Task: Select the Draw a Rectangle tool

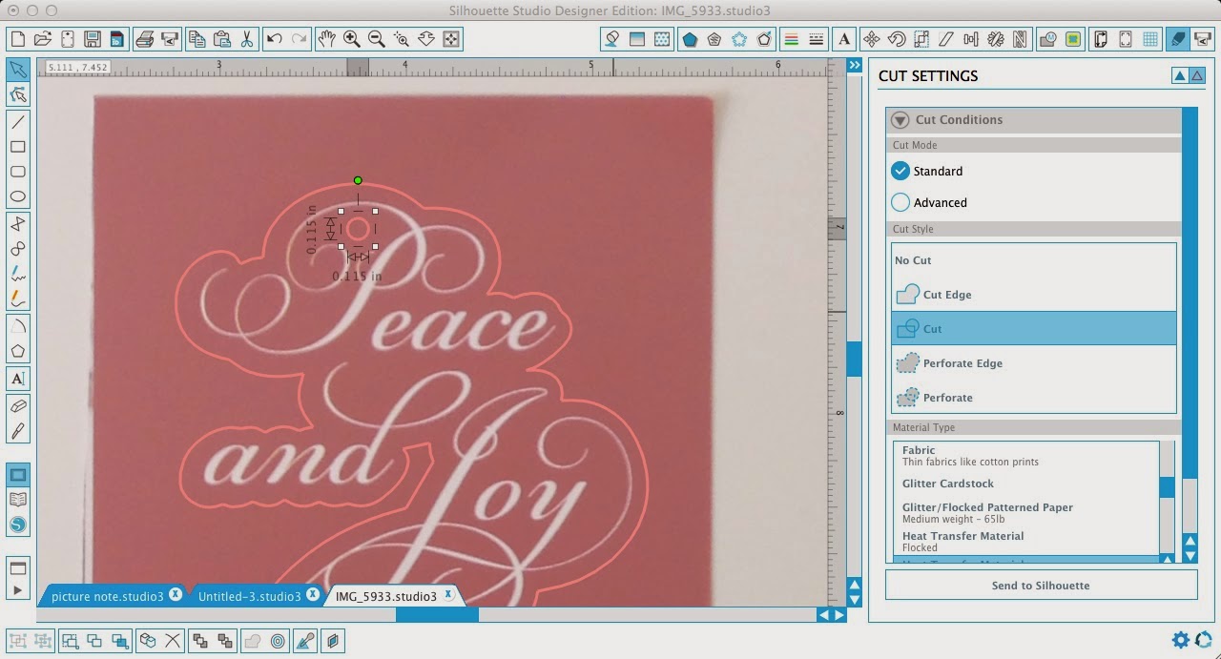Action: click(18, 147)
